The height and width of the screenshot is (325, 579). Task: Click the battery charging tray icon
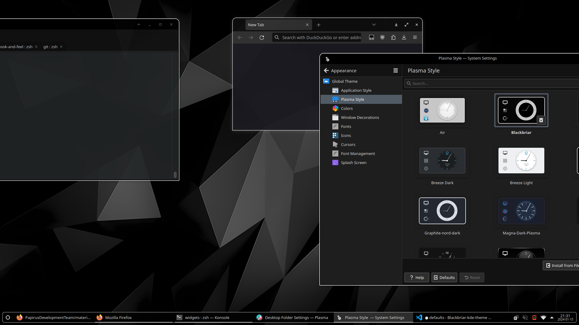point(534,317)
